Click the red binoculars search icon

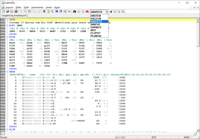pyautogui.click(x=87, y=12)
